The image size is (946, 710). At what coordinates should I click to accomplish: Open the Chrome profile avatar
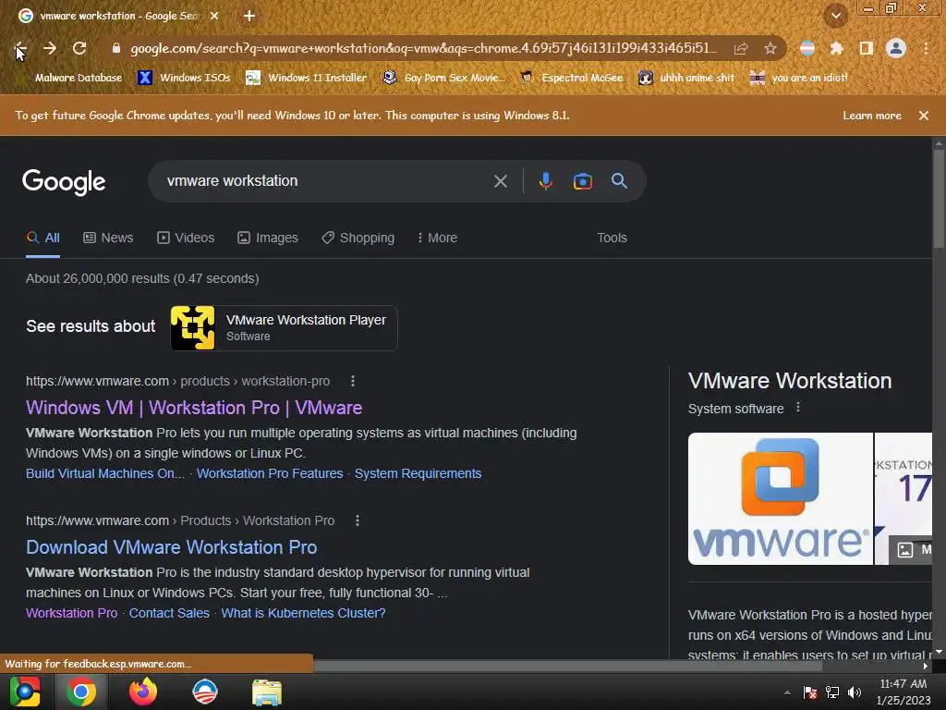(x=896, y=48)
